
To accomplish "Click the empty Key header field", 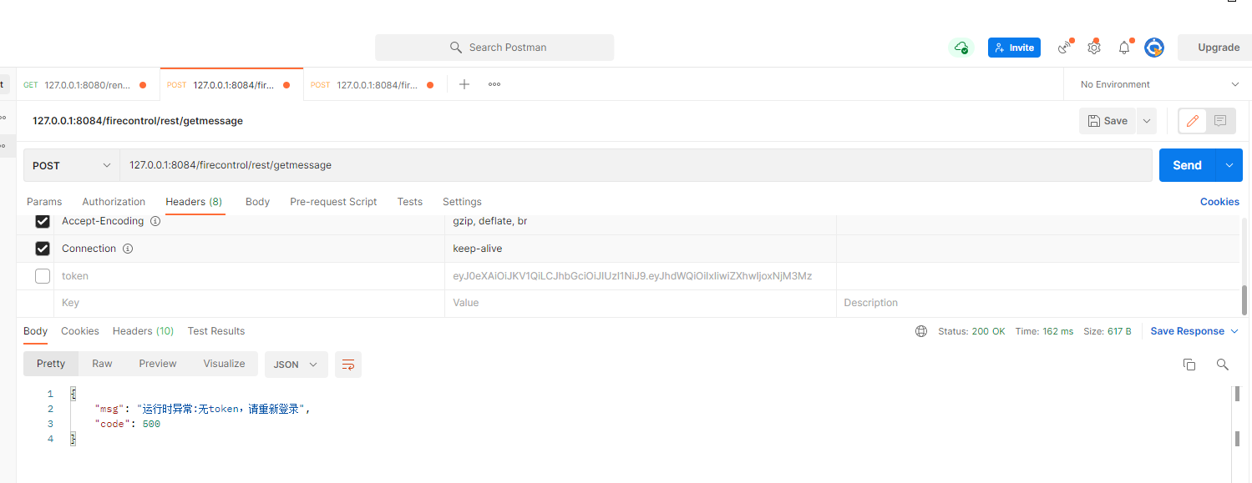I will click(x=249, y=303).
